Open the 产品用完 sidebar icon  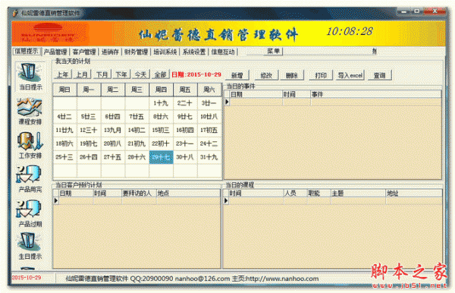tap(30, 179)
